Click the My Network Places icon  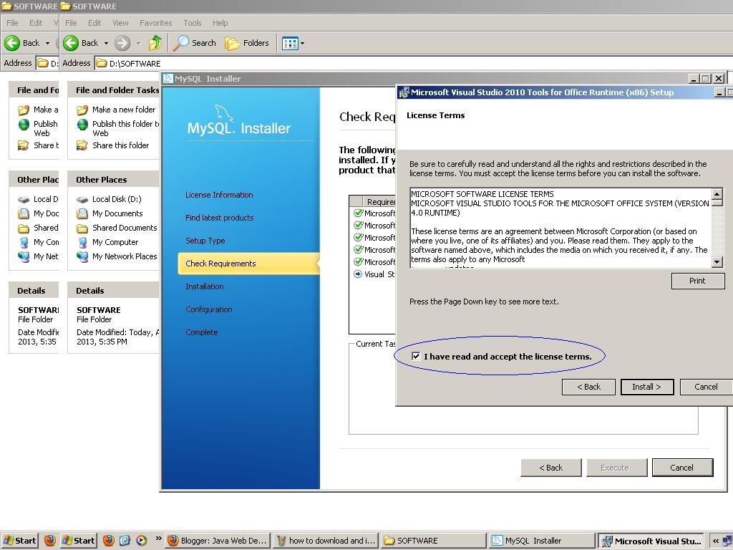82,257
